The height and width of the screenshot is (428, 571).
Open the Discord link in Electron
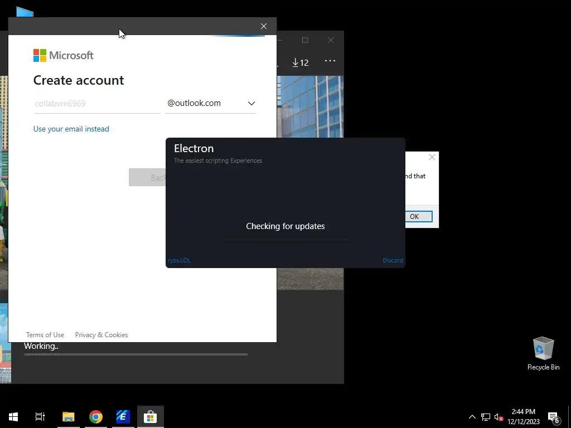[x=393, y=260]
